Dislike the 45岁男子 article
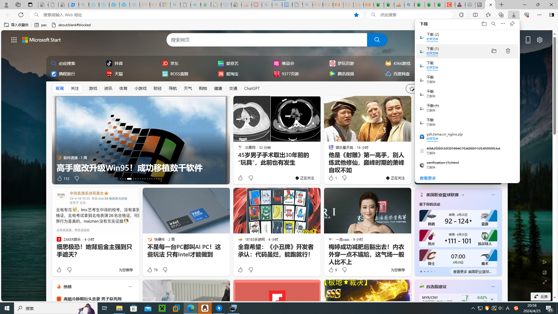 [x=251, y=178]
